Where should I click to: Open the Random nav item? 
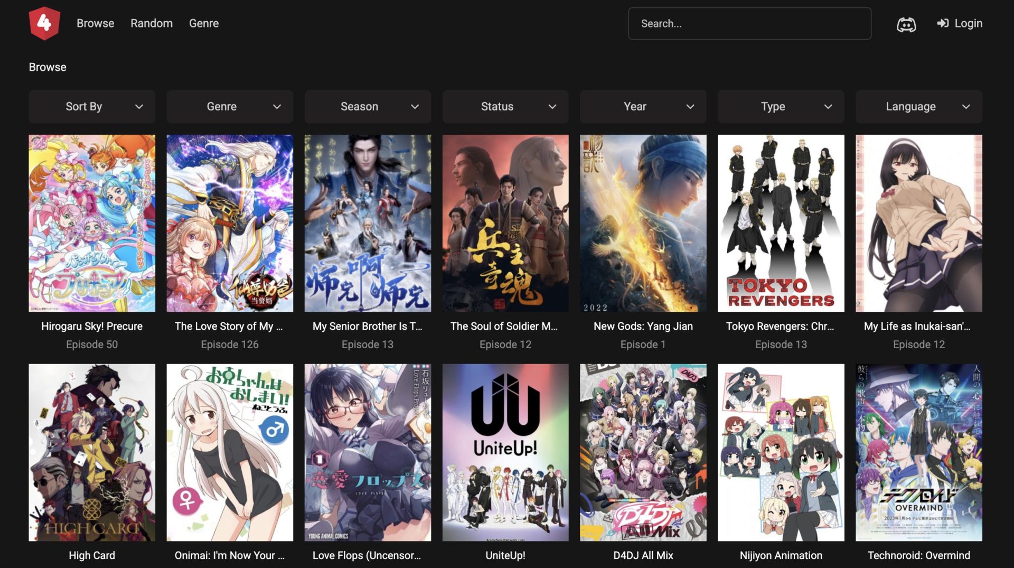(x=152, y=23)
